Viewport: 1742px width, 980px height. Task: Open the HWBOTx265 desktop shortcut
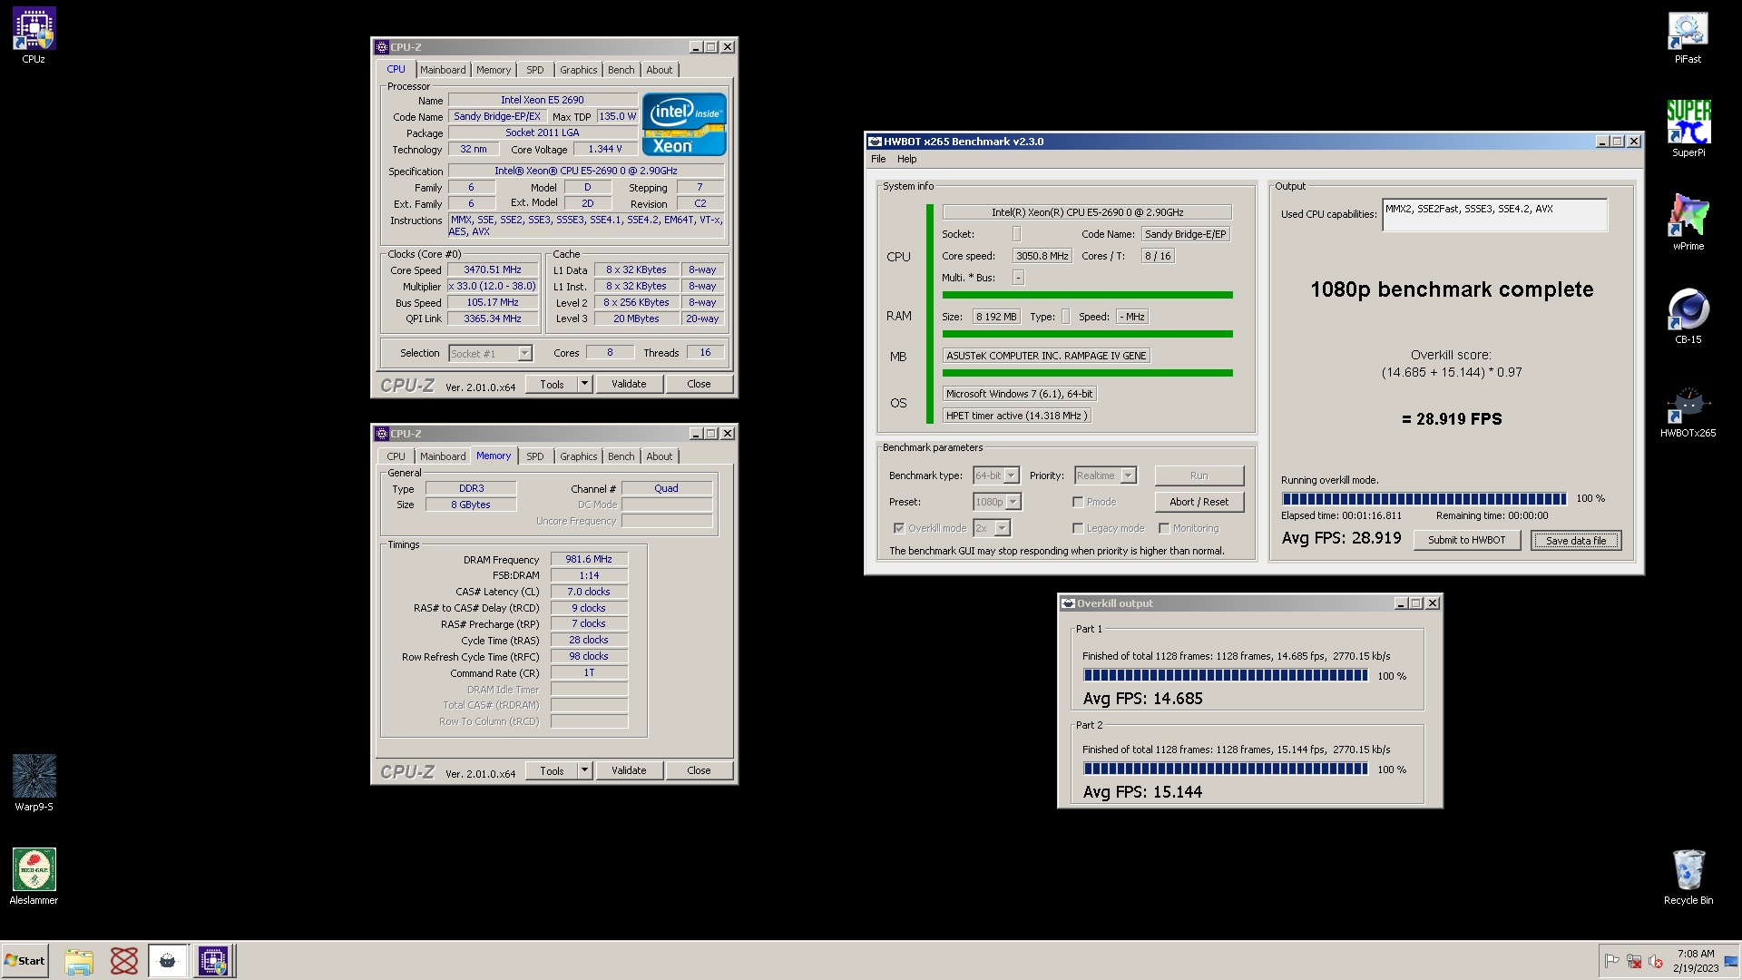(1688, 410)
